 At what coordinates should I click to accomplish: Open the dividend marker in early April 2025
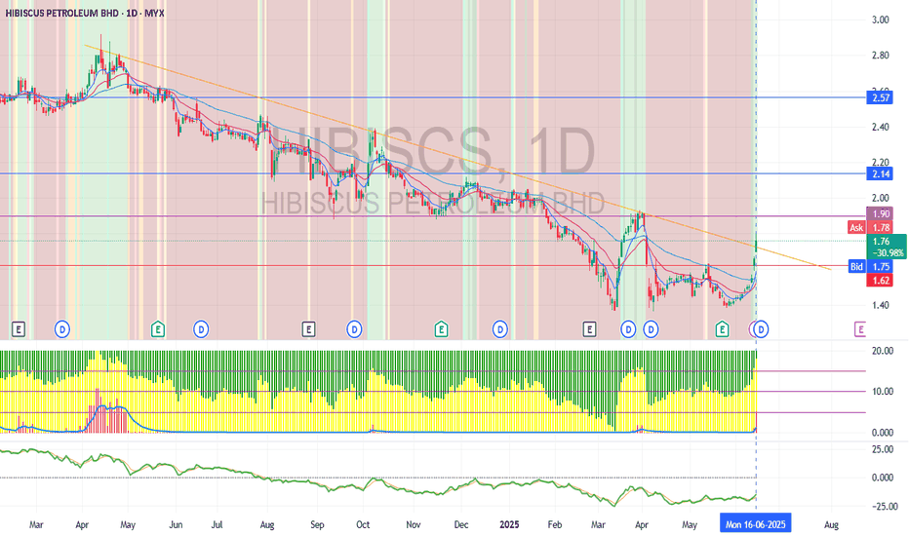[x=651, y=329]
